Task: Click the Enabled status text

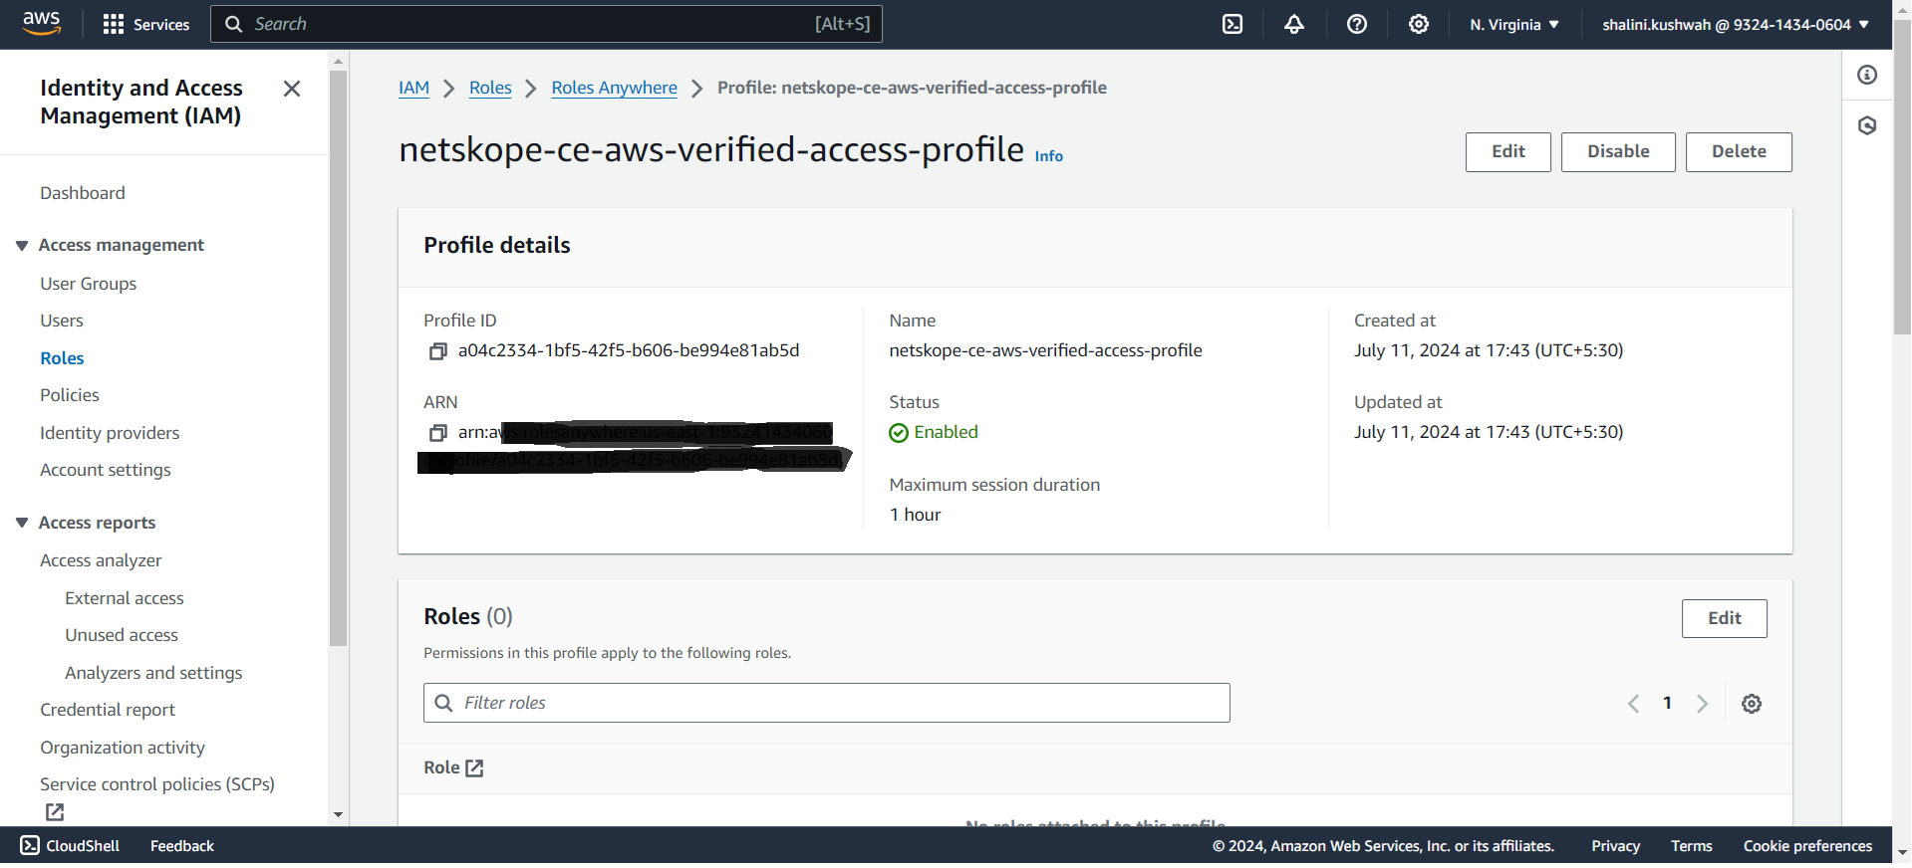Action: click(946, 433)
